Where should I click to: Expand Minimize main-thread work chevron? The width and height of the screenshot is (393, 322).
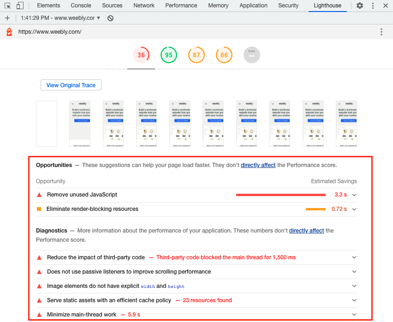tap(354, 315)
